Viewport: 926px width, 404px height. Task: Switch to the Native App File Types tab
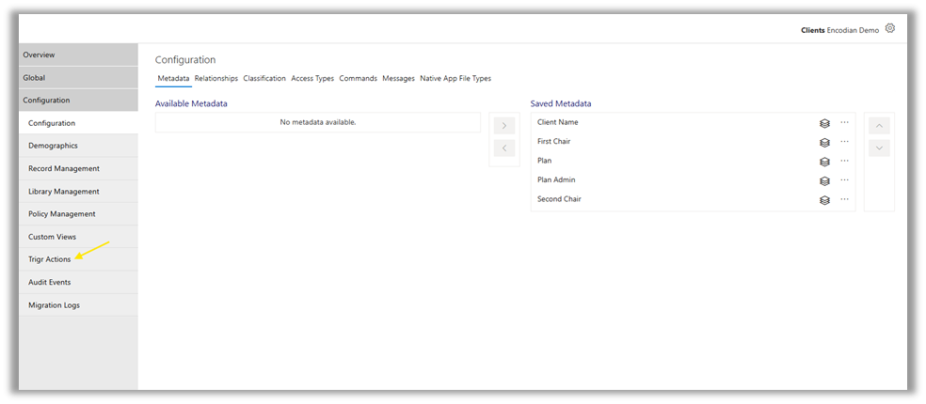[x=455, y=79]
